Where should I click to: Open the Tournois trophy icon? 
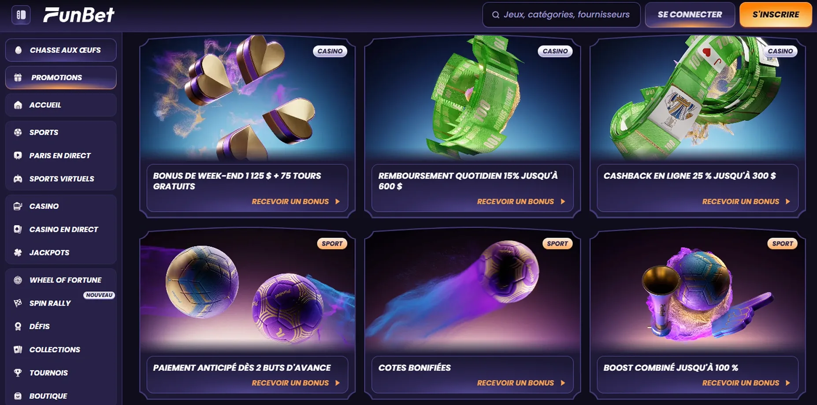click(18, 373)
